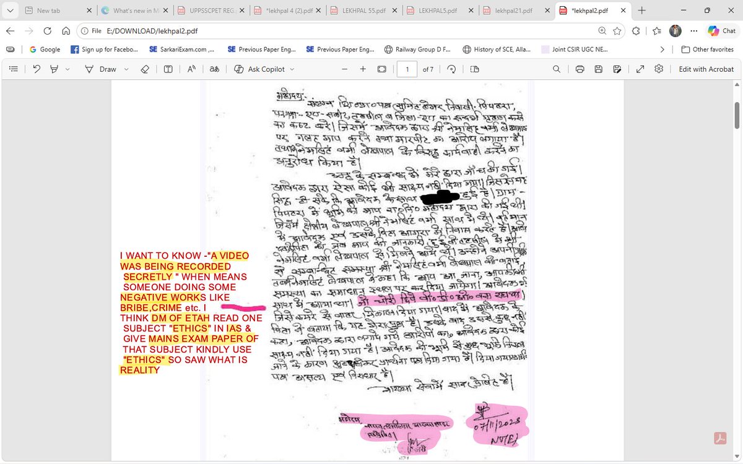Select the Erase tool
This screenshot has width=743, height=464.
[145, 69]
